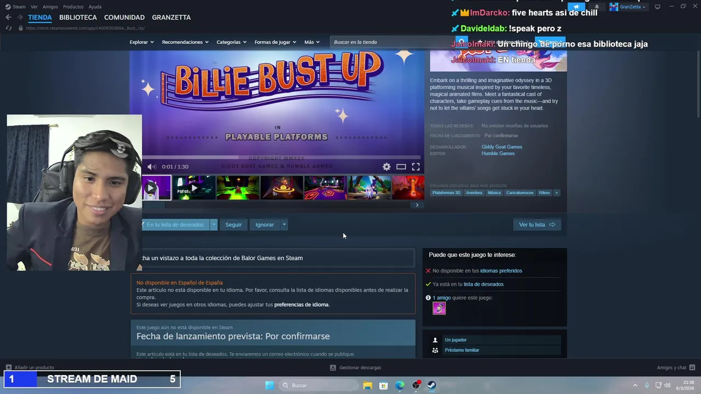The width and height of the screenshot is (701, 394).
Task: Expand the Ignorar dropdown arrow
Action: 284,224
